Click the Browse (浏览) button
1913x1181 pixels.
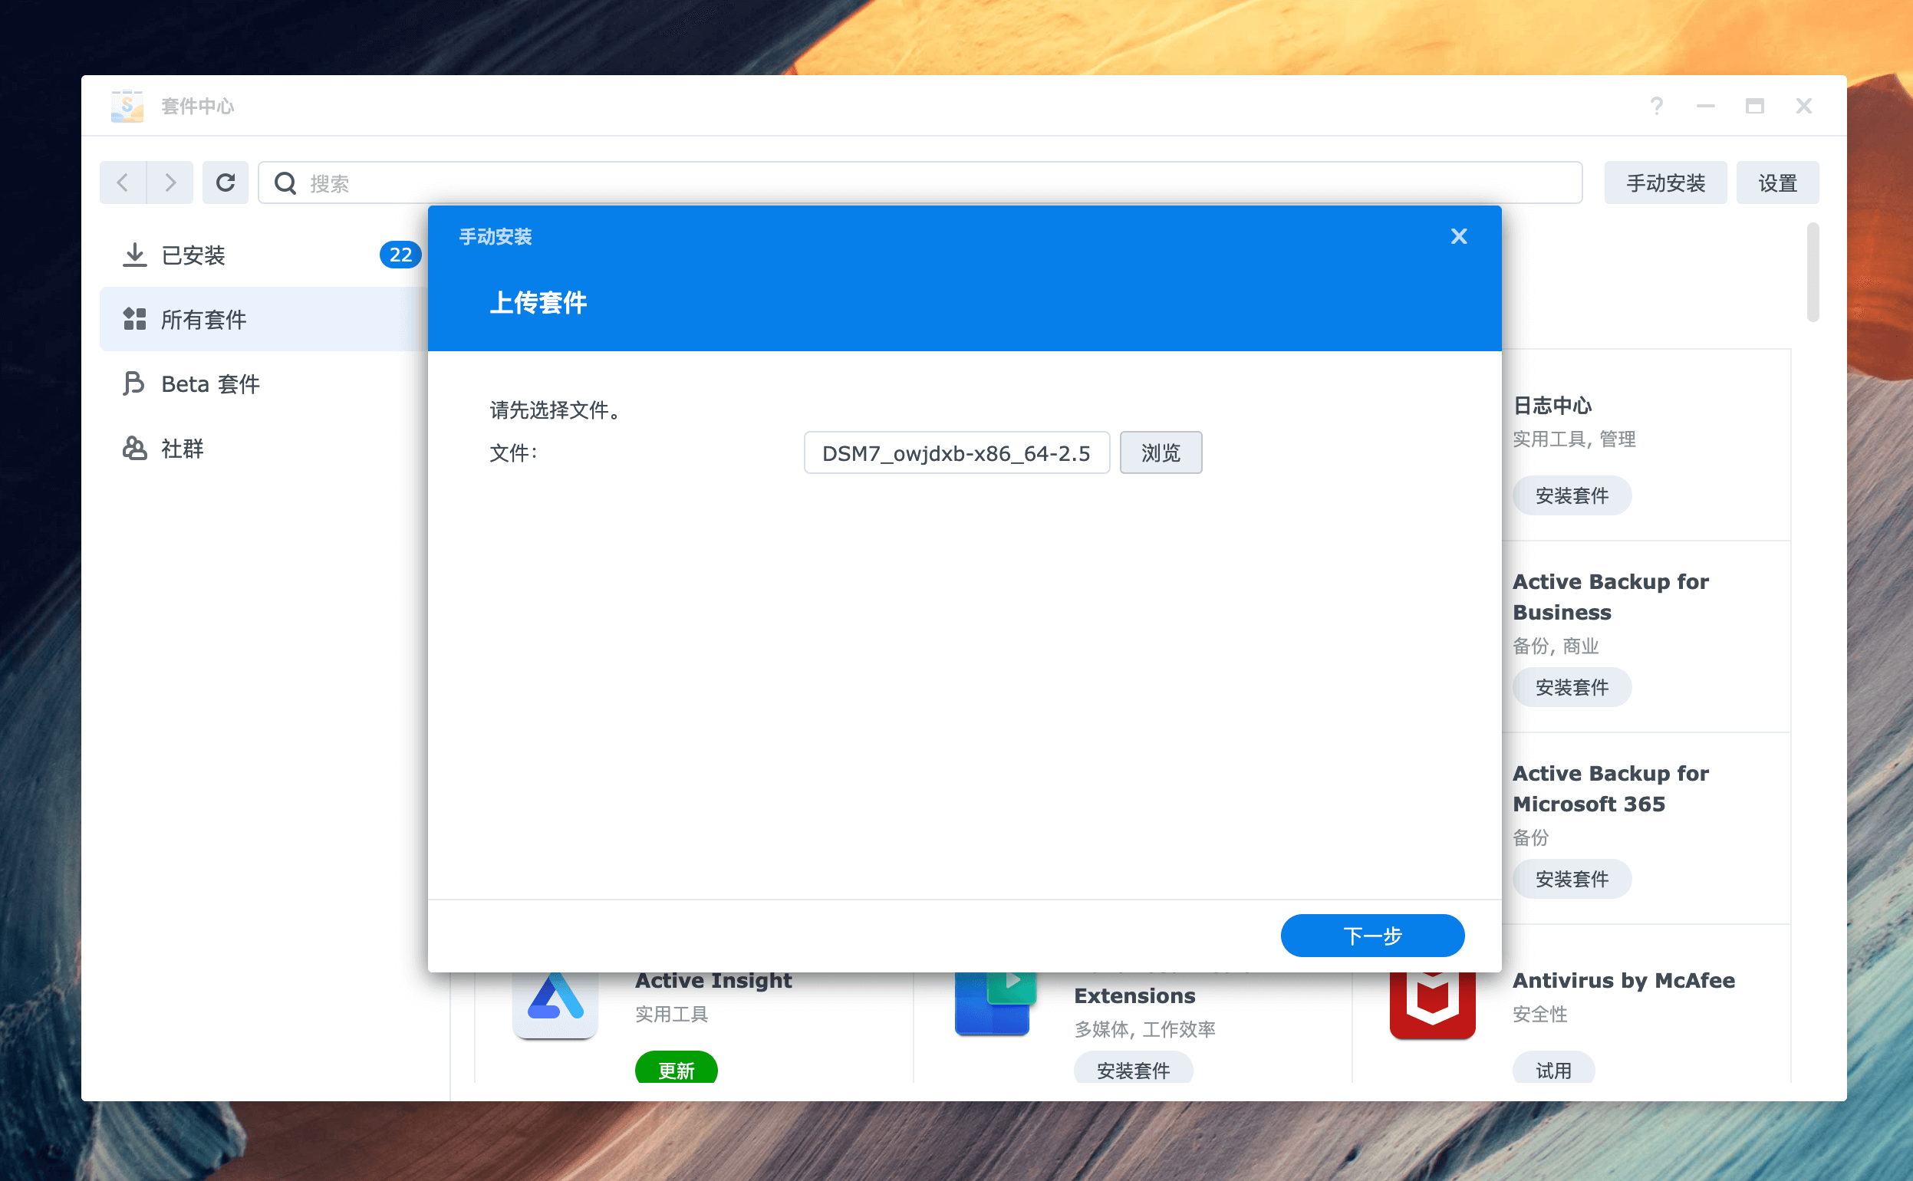(1160, 453)
